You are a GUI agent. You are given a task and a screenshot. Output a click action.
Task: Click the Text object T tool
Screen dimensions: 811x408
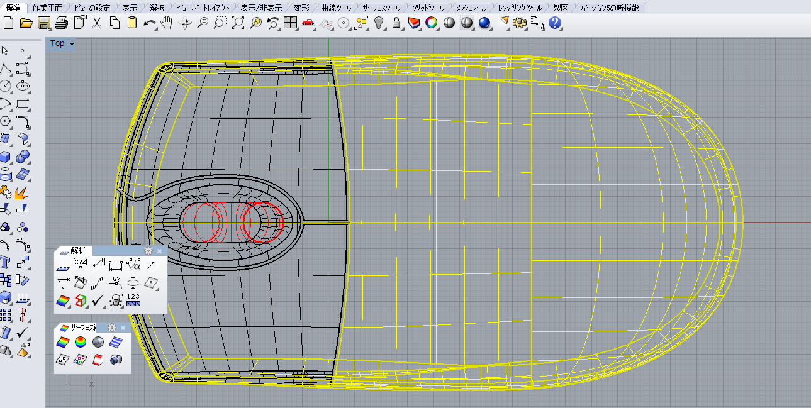(x=6, y=263)
